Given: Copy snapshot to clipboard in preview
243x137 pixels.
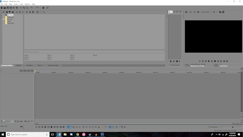Looking at the screenshot, I should 220,12.
